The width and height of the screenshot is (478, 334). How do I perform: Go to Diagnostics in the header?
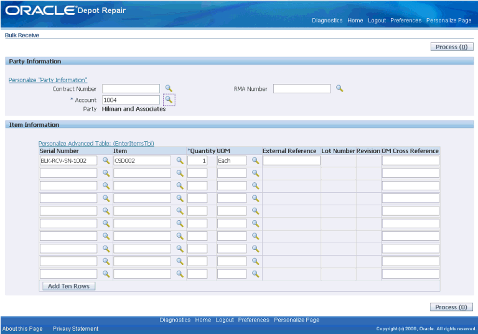pos(327,21)
